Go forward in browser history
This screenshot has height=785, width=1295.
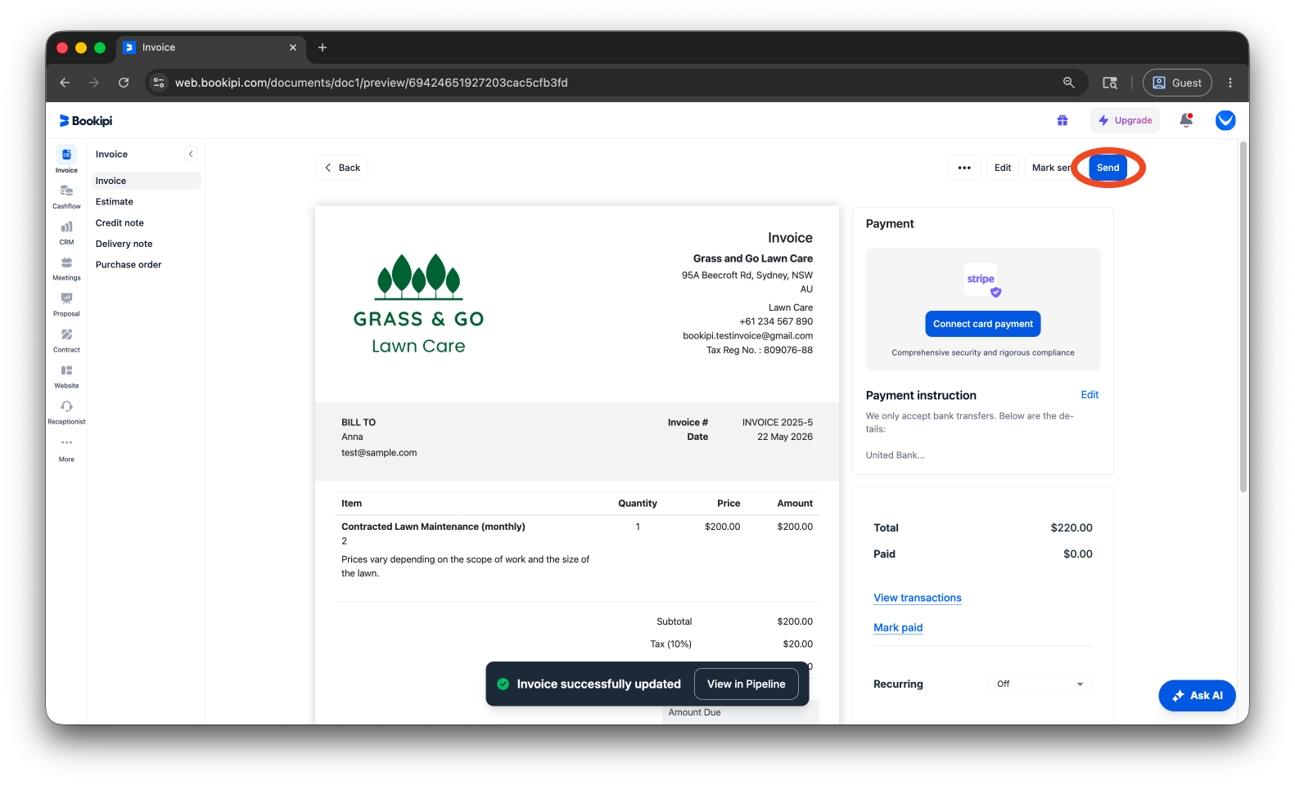(94, 83)
